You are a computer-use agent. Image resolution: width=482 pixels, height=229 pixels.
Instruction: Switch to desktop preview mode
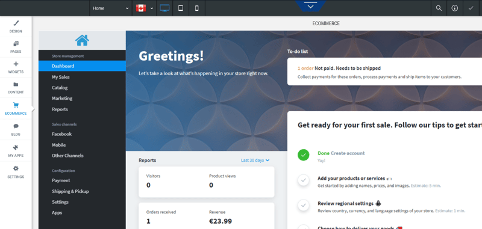(164, 8)
